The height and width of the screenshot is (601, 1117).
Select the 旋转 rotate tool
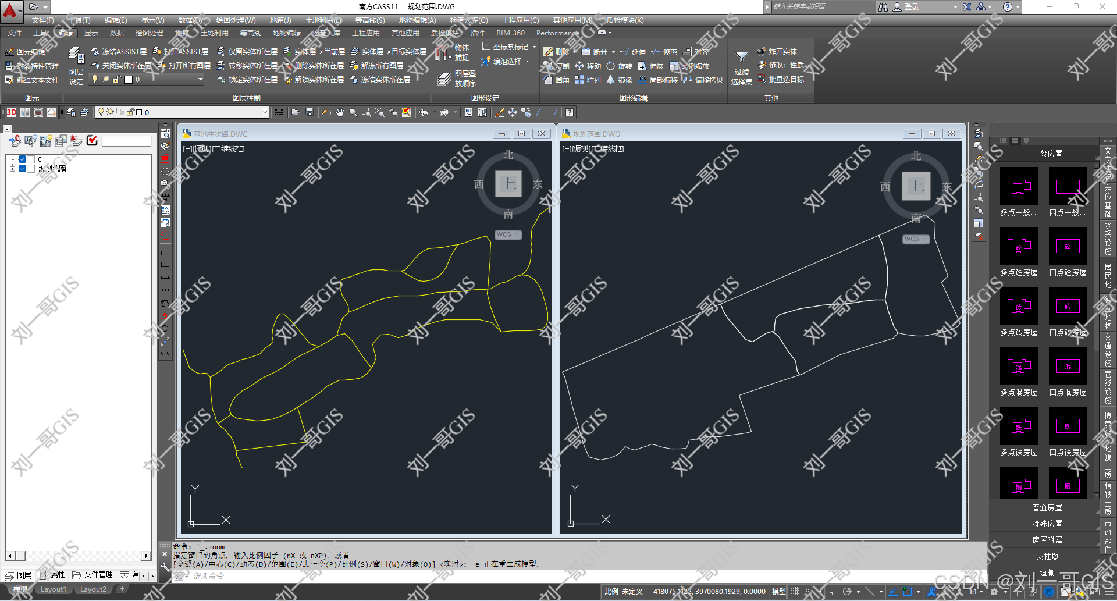tap(619, 66)
